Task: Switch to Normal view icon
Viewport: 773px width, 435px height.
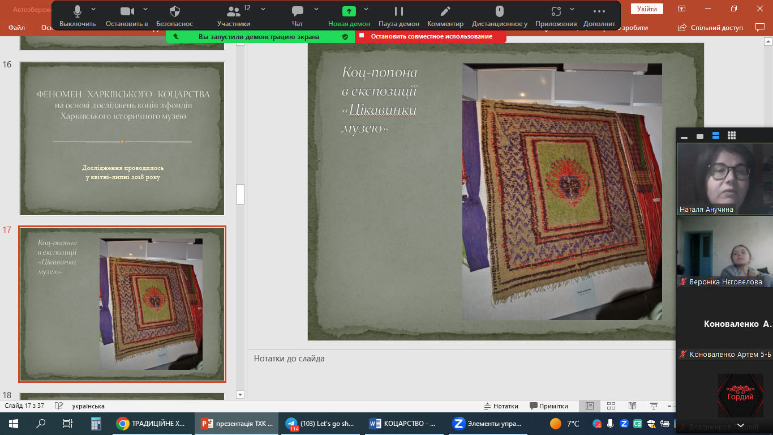Action: 589,406
